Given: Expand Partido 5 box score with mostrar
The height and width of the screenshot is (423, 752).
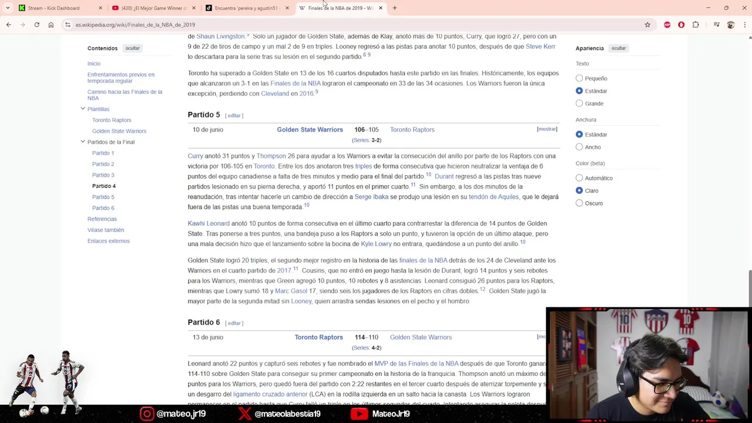Looking at the screenshot, I should tap(547, 129).
